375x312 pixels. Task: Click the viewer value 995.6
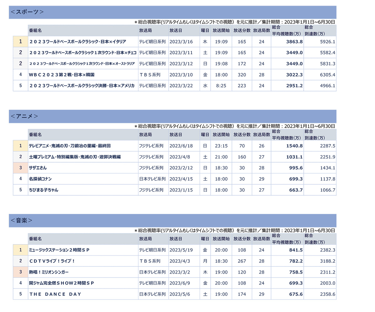click(x=296, y=168)
